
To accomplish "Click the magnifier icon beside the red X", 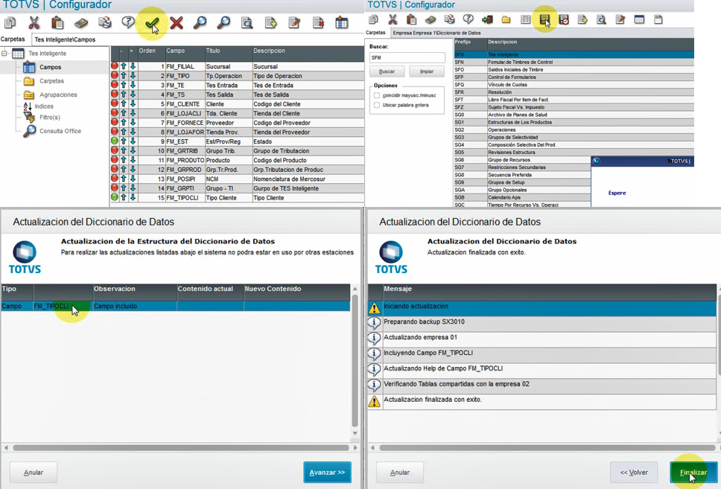I will (x=200, y=22).
